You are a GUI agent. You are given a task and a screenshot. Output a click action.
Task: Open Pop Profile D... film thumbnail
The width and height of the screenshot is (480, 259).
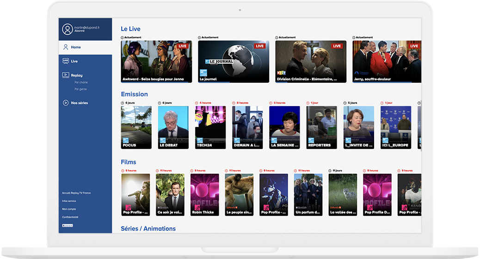(377, 195)
